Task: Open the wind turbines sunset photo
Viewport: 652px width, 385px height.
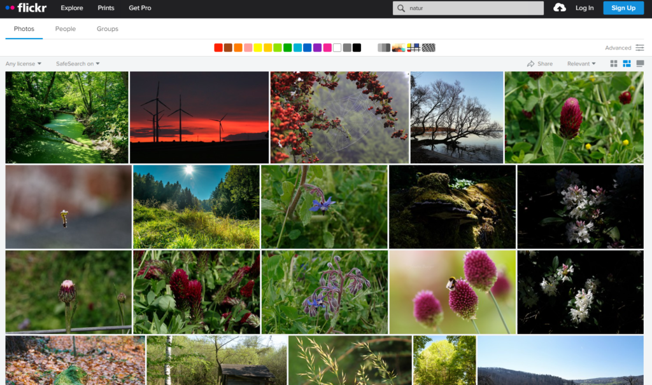Action: coord(199,117)
